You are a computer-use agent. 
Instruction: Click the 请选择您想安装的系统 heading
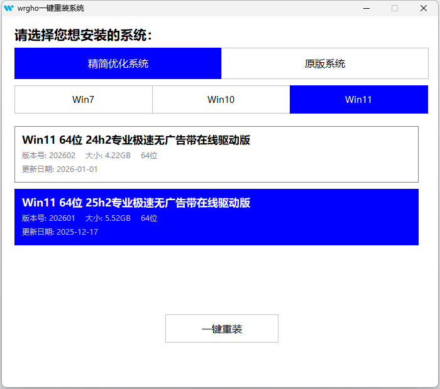pos(83,35)
